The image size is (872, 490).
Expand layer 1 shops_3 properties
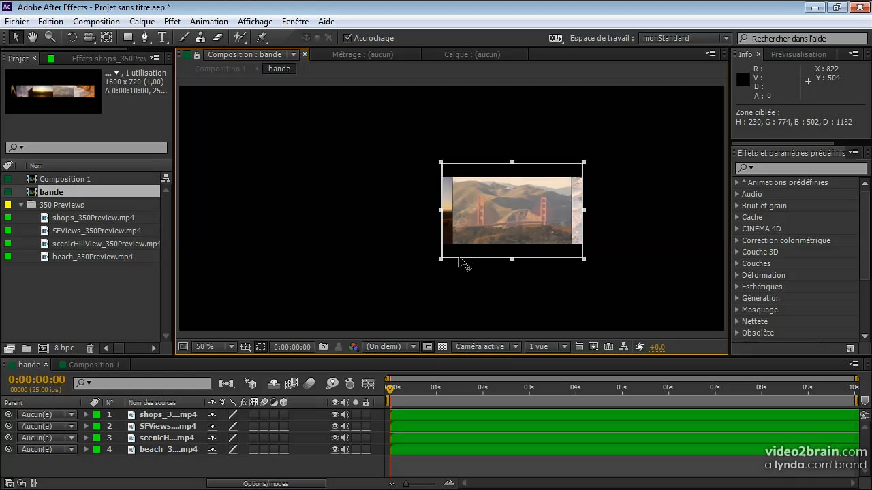(86, 414)
